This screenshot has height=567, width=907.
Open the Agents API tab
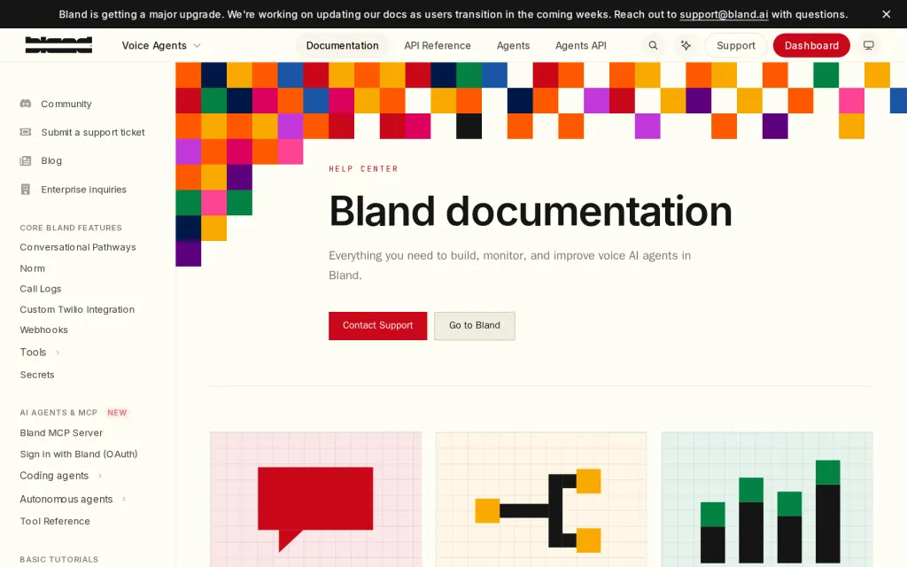point(581,45)
